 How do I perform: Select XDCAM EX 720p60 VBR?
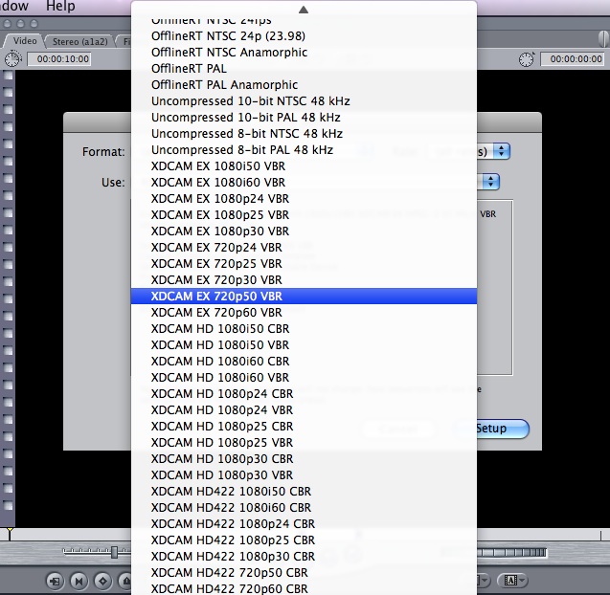click(304, 313)
